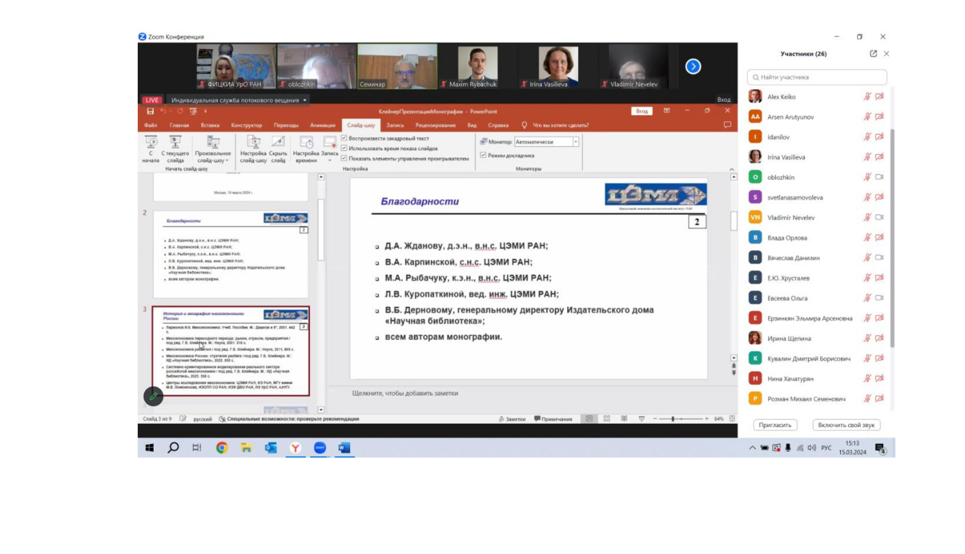Zoom out with the minus icon
Viewport: 965px width, 554px height.
click(x=654, y=419)
